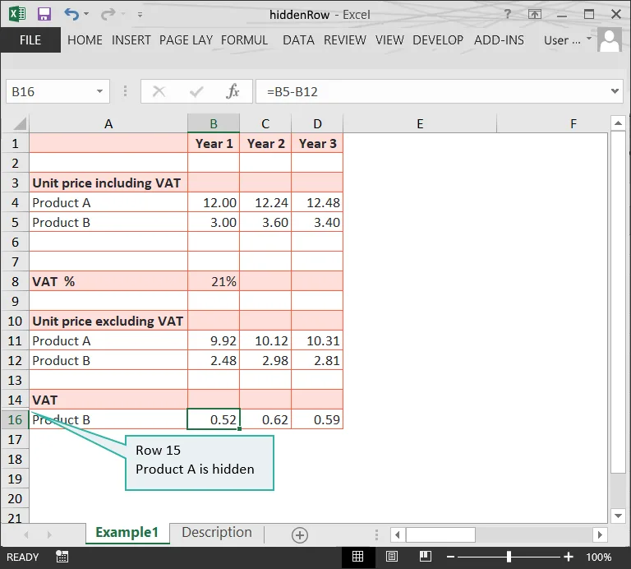The image size is (631, 569).
Task: Select the VAT % cell showing 21%
Action: [214, 281]
